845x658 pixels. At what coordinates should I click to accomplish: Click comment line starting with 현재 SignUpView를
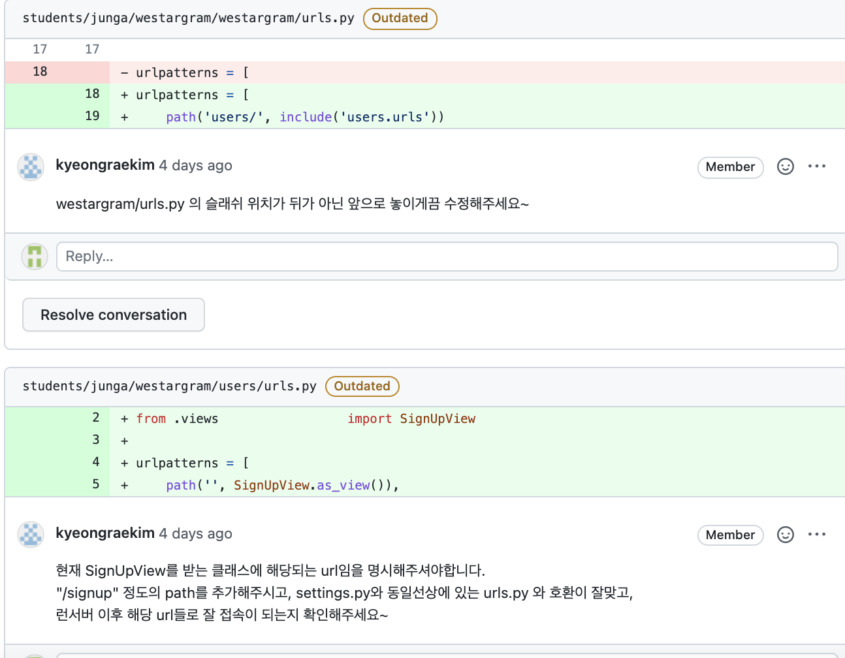270,571
